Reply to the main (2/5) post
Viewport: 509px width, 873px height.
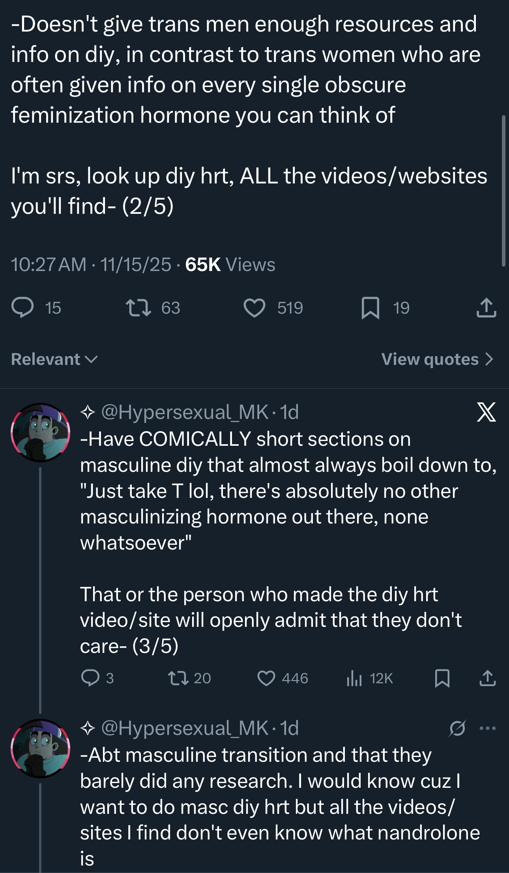[x=23, y=308]
